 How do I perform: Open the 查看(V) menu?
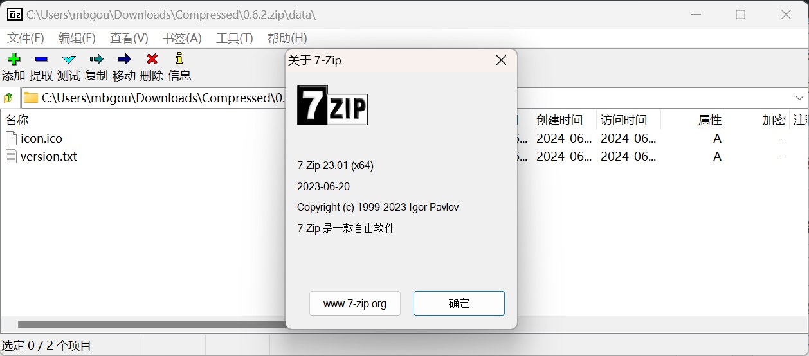click(x=129, y=38)
